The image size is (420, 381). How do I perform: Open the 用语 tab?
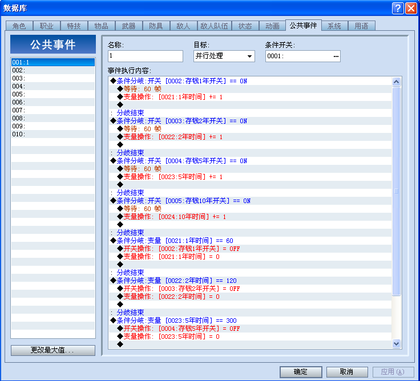point(361,26)
